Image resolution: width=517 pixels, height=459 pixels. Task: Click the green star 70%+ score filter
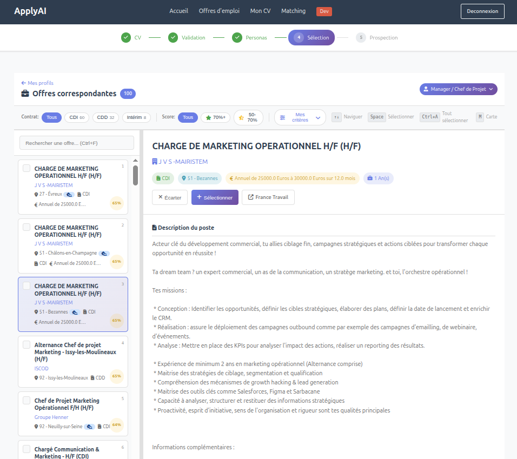tap(215, 117)
